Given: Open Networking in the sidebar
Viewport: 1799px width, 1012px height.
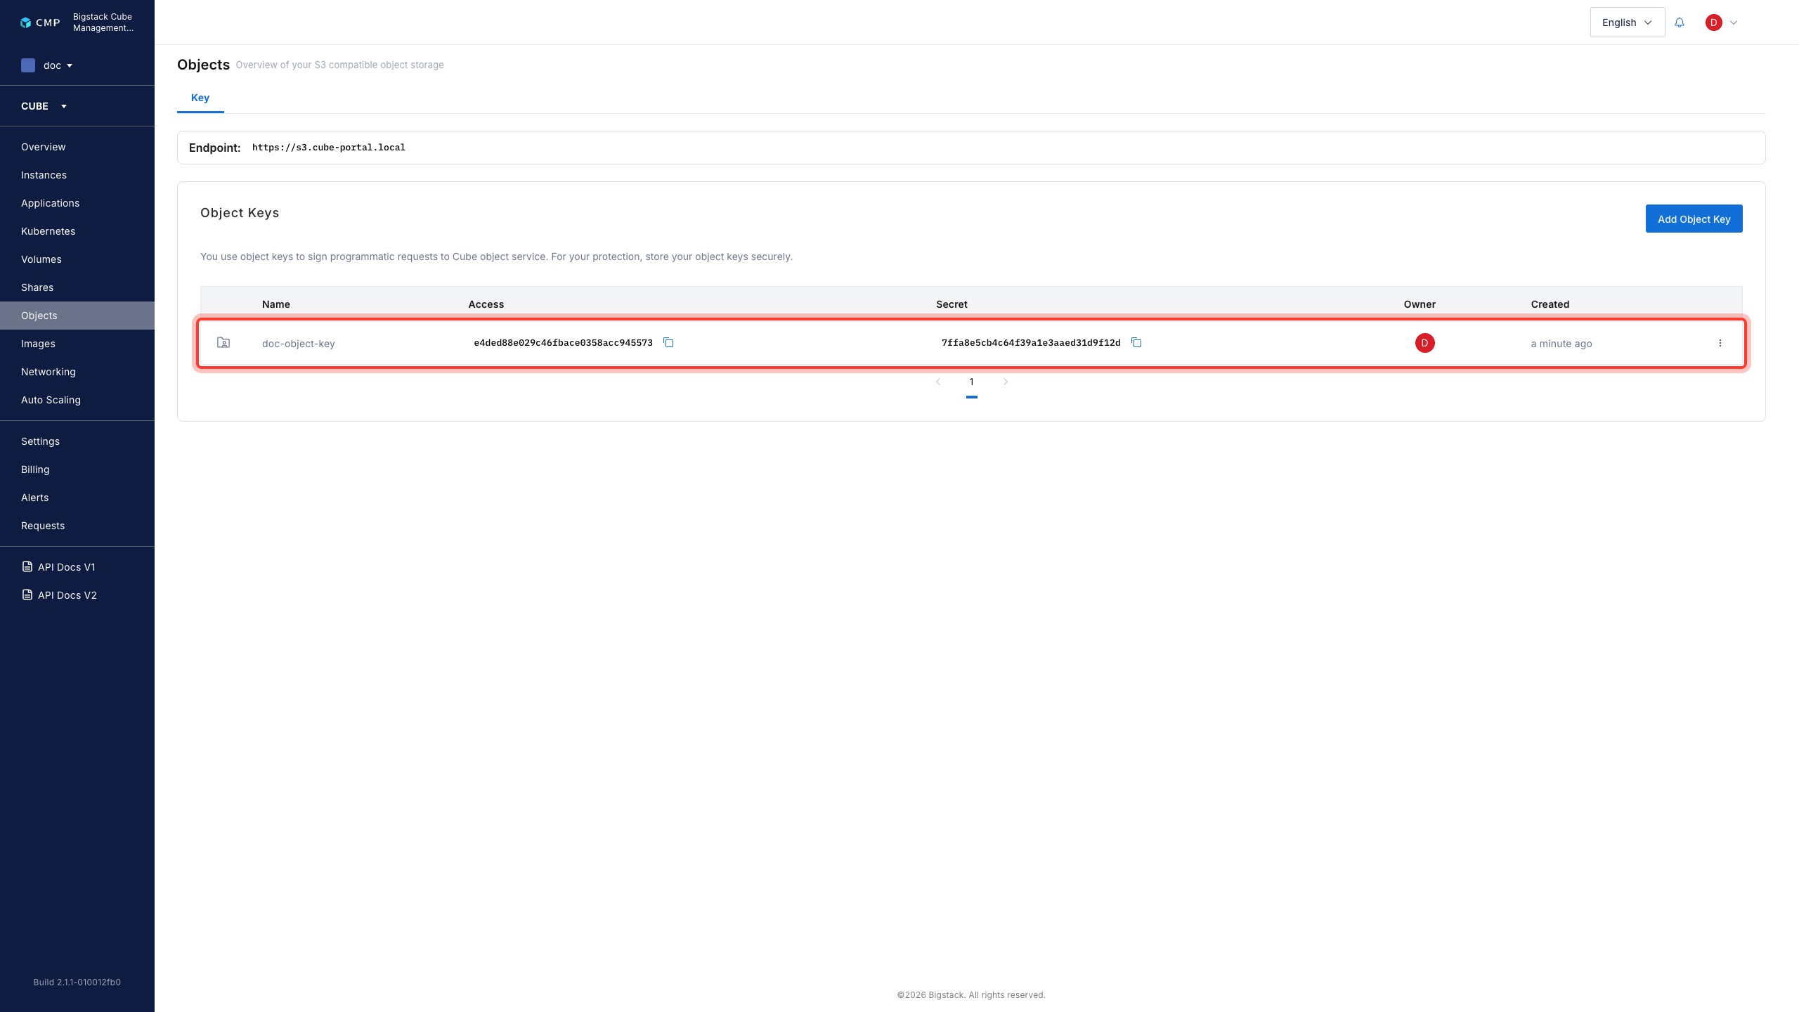Looking at the screenshot, I should click(x=77, y=372).
